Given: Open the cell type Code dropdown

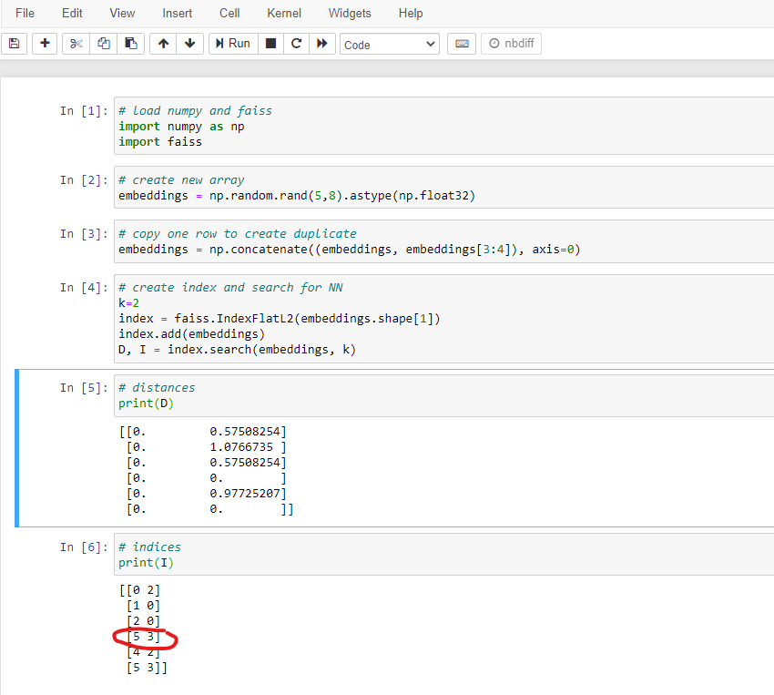Looking at the screenshot, I should click(x=390, y=45).
